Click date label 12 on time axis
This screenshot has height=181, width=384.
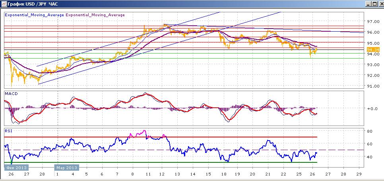[x=162, y=174]
